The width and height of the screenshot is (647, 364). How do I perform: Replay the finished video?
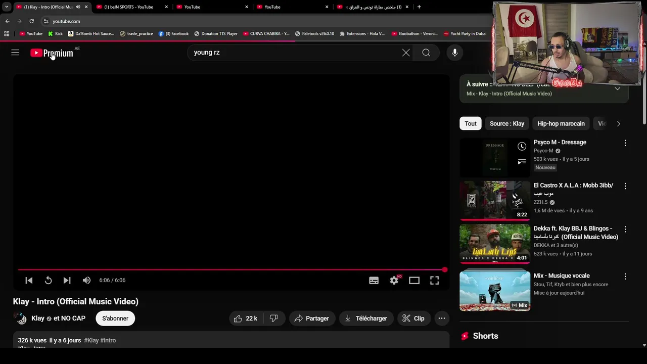click(48, 280)
